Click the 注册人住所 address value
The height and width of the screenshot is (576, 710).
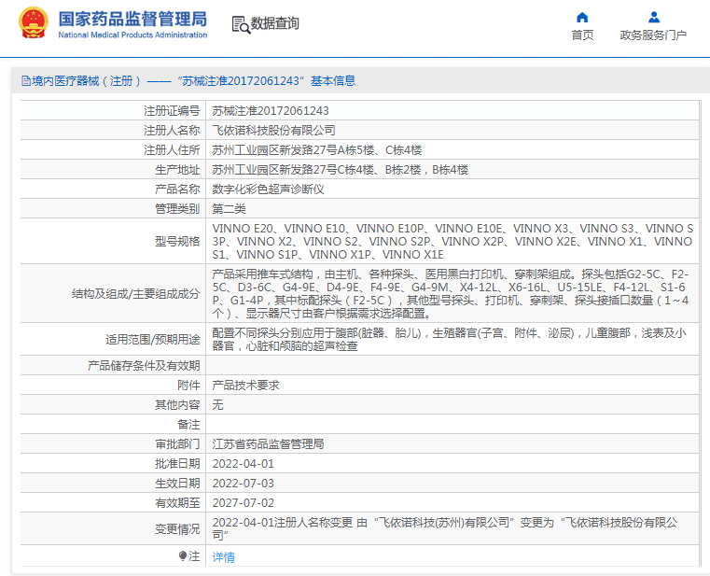click(317, 150)
